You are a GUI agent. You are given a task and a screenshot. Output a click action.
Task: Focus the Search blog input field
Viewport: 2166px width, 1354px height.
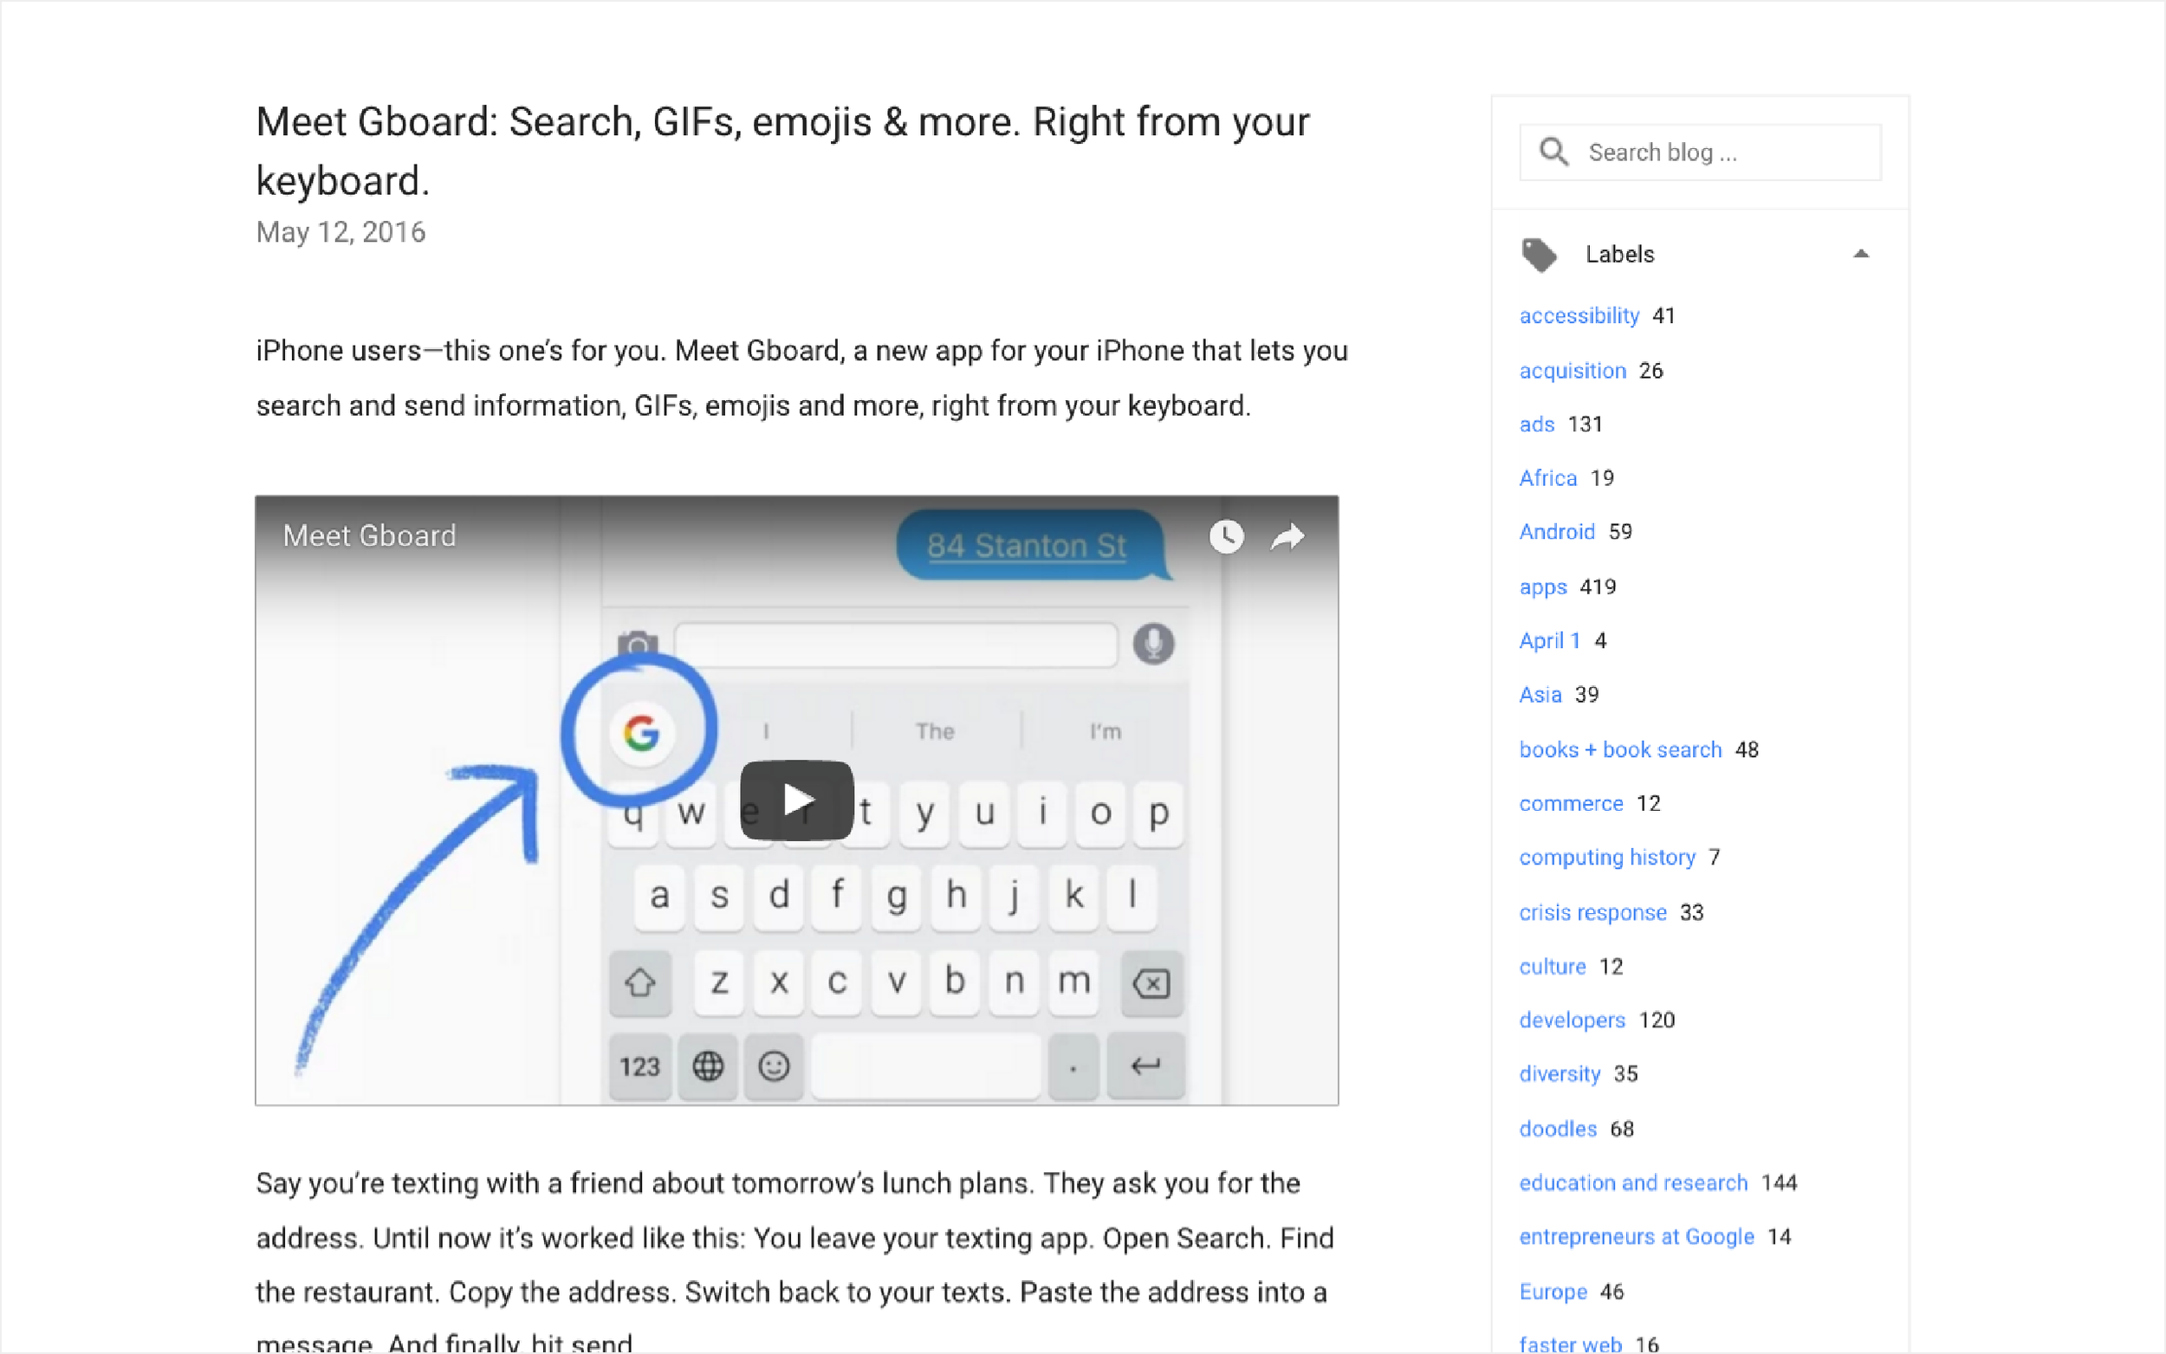tap(1700, 152)
